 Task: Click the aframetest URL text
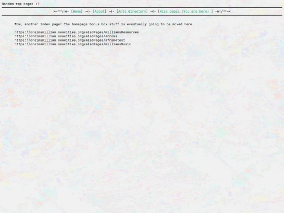coord(70,40)
